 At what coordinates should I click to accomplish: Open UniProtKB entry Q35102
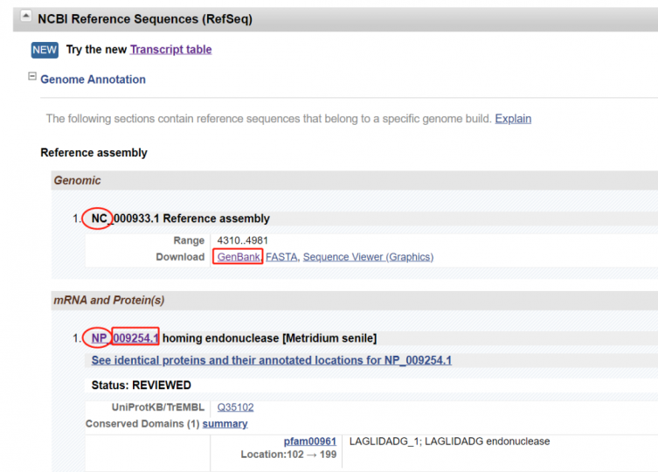(235, 407)
